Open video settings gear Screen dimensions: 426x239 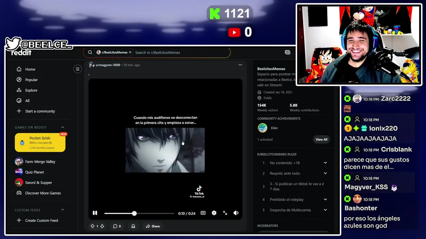point(214,213)
